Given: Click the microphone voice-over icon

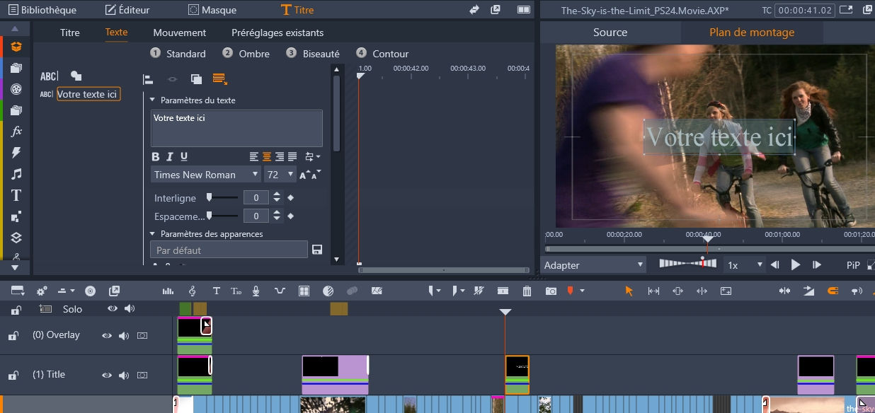Looking at the screenshot, I should click(x=256, y=291).
